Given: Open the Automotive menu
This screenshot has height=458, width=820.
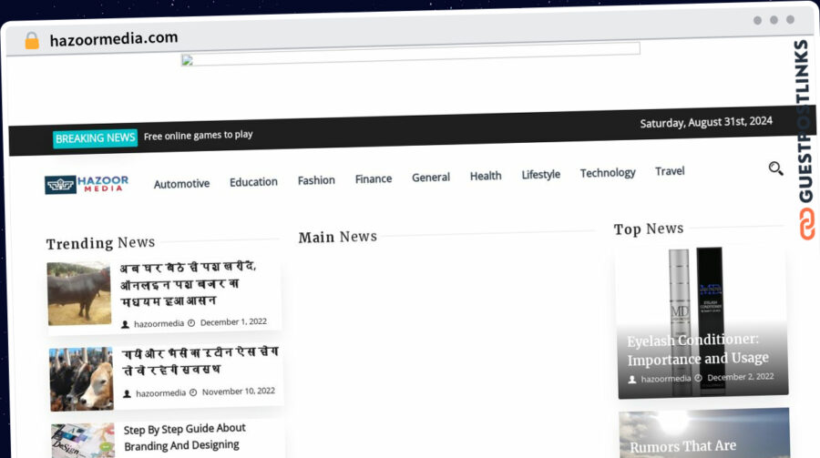Looking at the screenshot, I should (181, 184).
